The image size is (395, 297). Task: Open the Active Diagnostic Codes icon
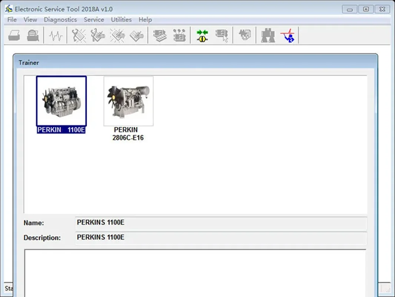(x=79, y=35)
